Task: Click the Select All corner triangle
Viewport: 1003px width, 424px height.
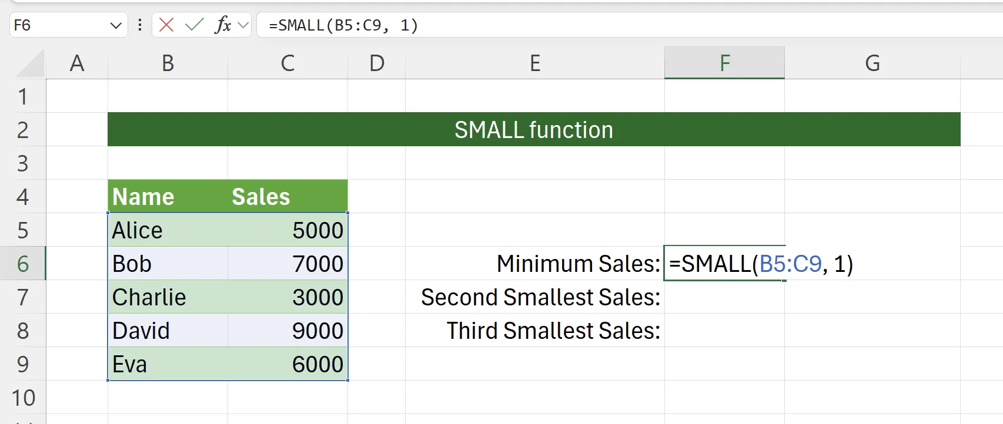Action: 30,63
